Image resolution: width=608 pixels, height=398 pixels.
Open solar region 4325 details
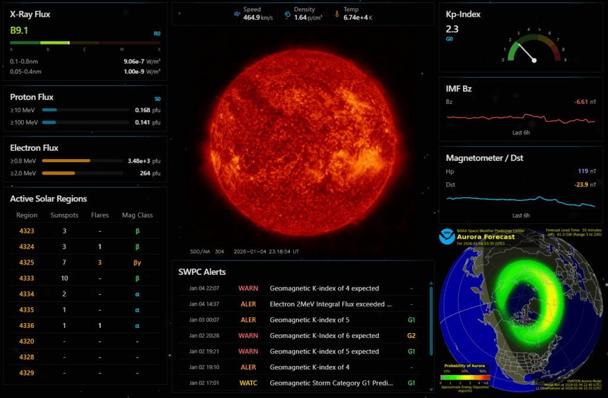point(26,262)
